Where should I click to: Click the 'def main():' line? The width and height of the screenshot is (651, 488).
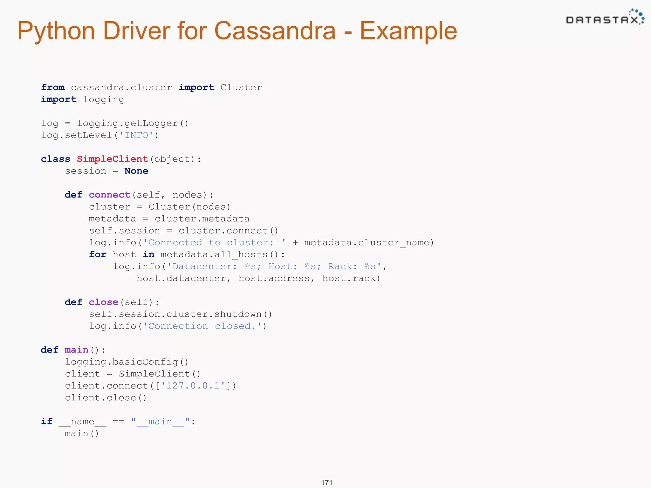73,350
